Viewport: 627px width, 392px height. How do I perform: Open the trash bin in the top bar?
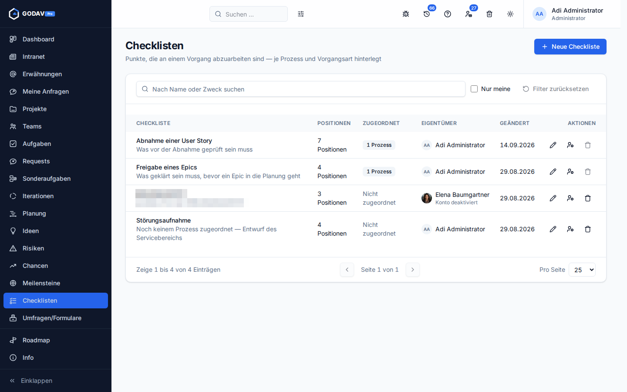[489, 14]
